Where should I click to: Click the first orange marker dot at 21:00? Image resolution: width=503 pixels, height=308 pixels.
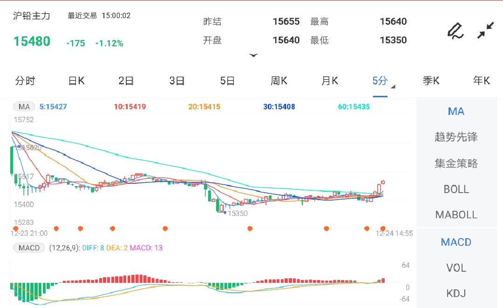15,228
